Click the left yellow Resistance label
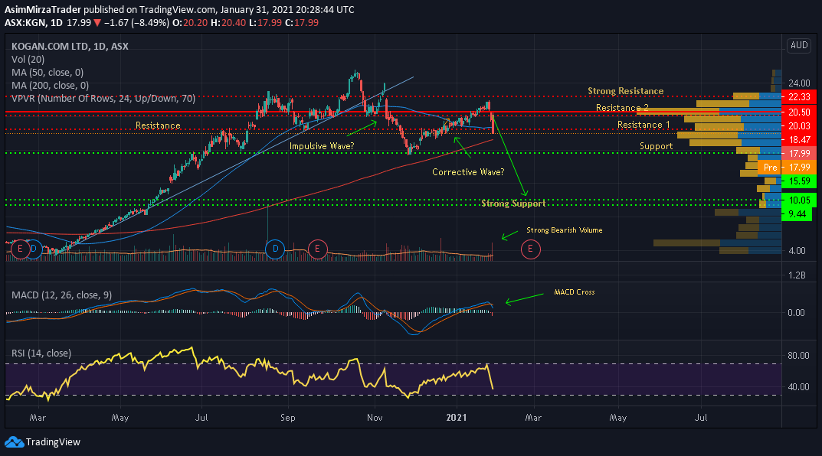 tap(158, 125)
